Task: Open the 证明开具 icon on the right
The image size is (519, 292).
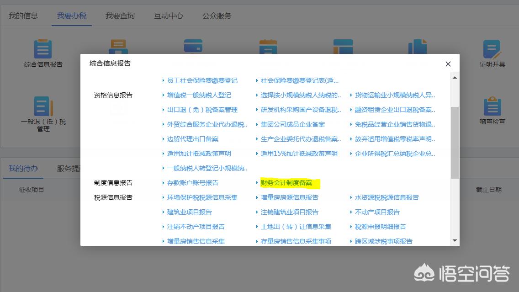Action: click(492, 55)
